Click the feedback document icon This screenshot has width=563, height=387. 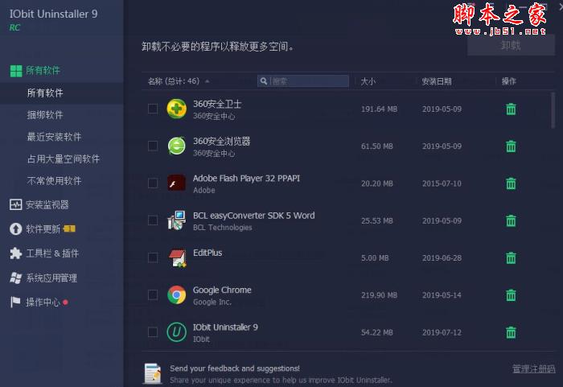coord(153,373)
